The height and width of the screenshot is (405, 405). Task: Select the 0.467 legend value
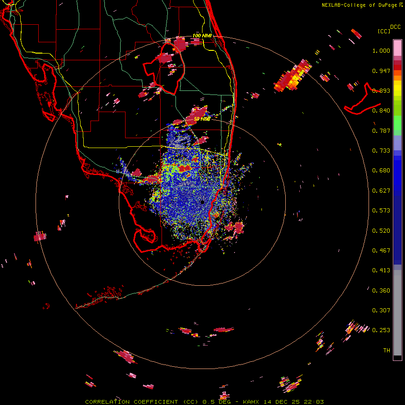[x=381, y=251]
